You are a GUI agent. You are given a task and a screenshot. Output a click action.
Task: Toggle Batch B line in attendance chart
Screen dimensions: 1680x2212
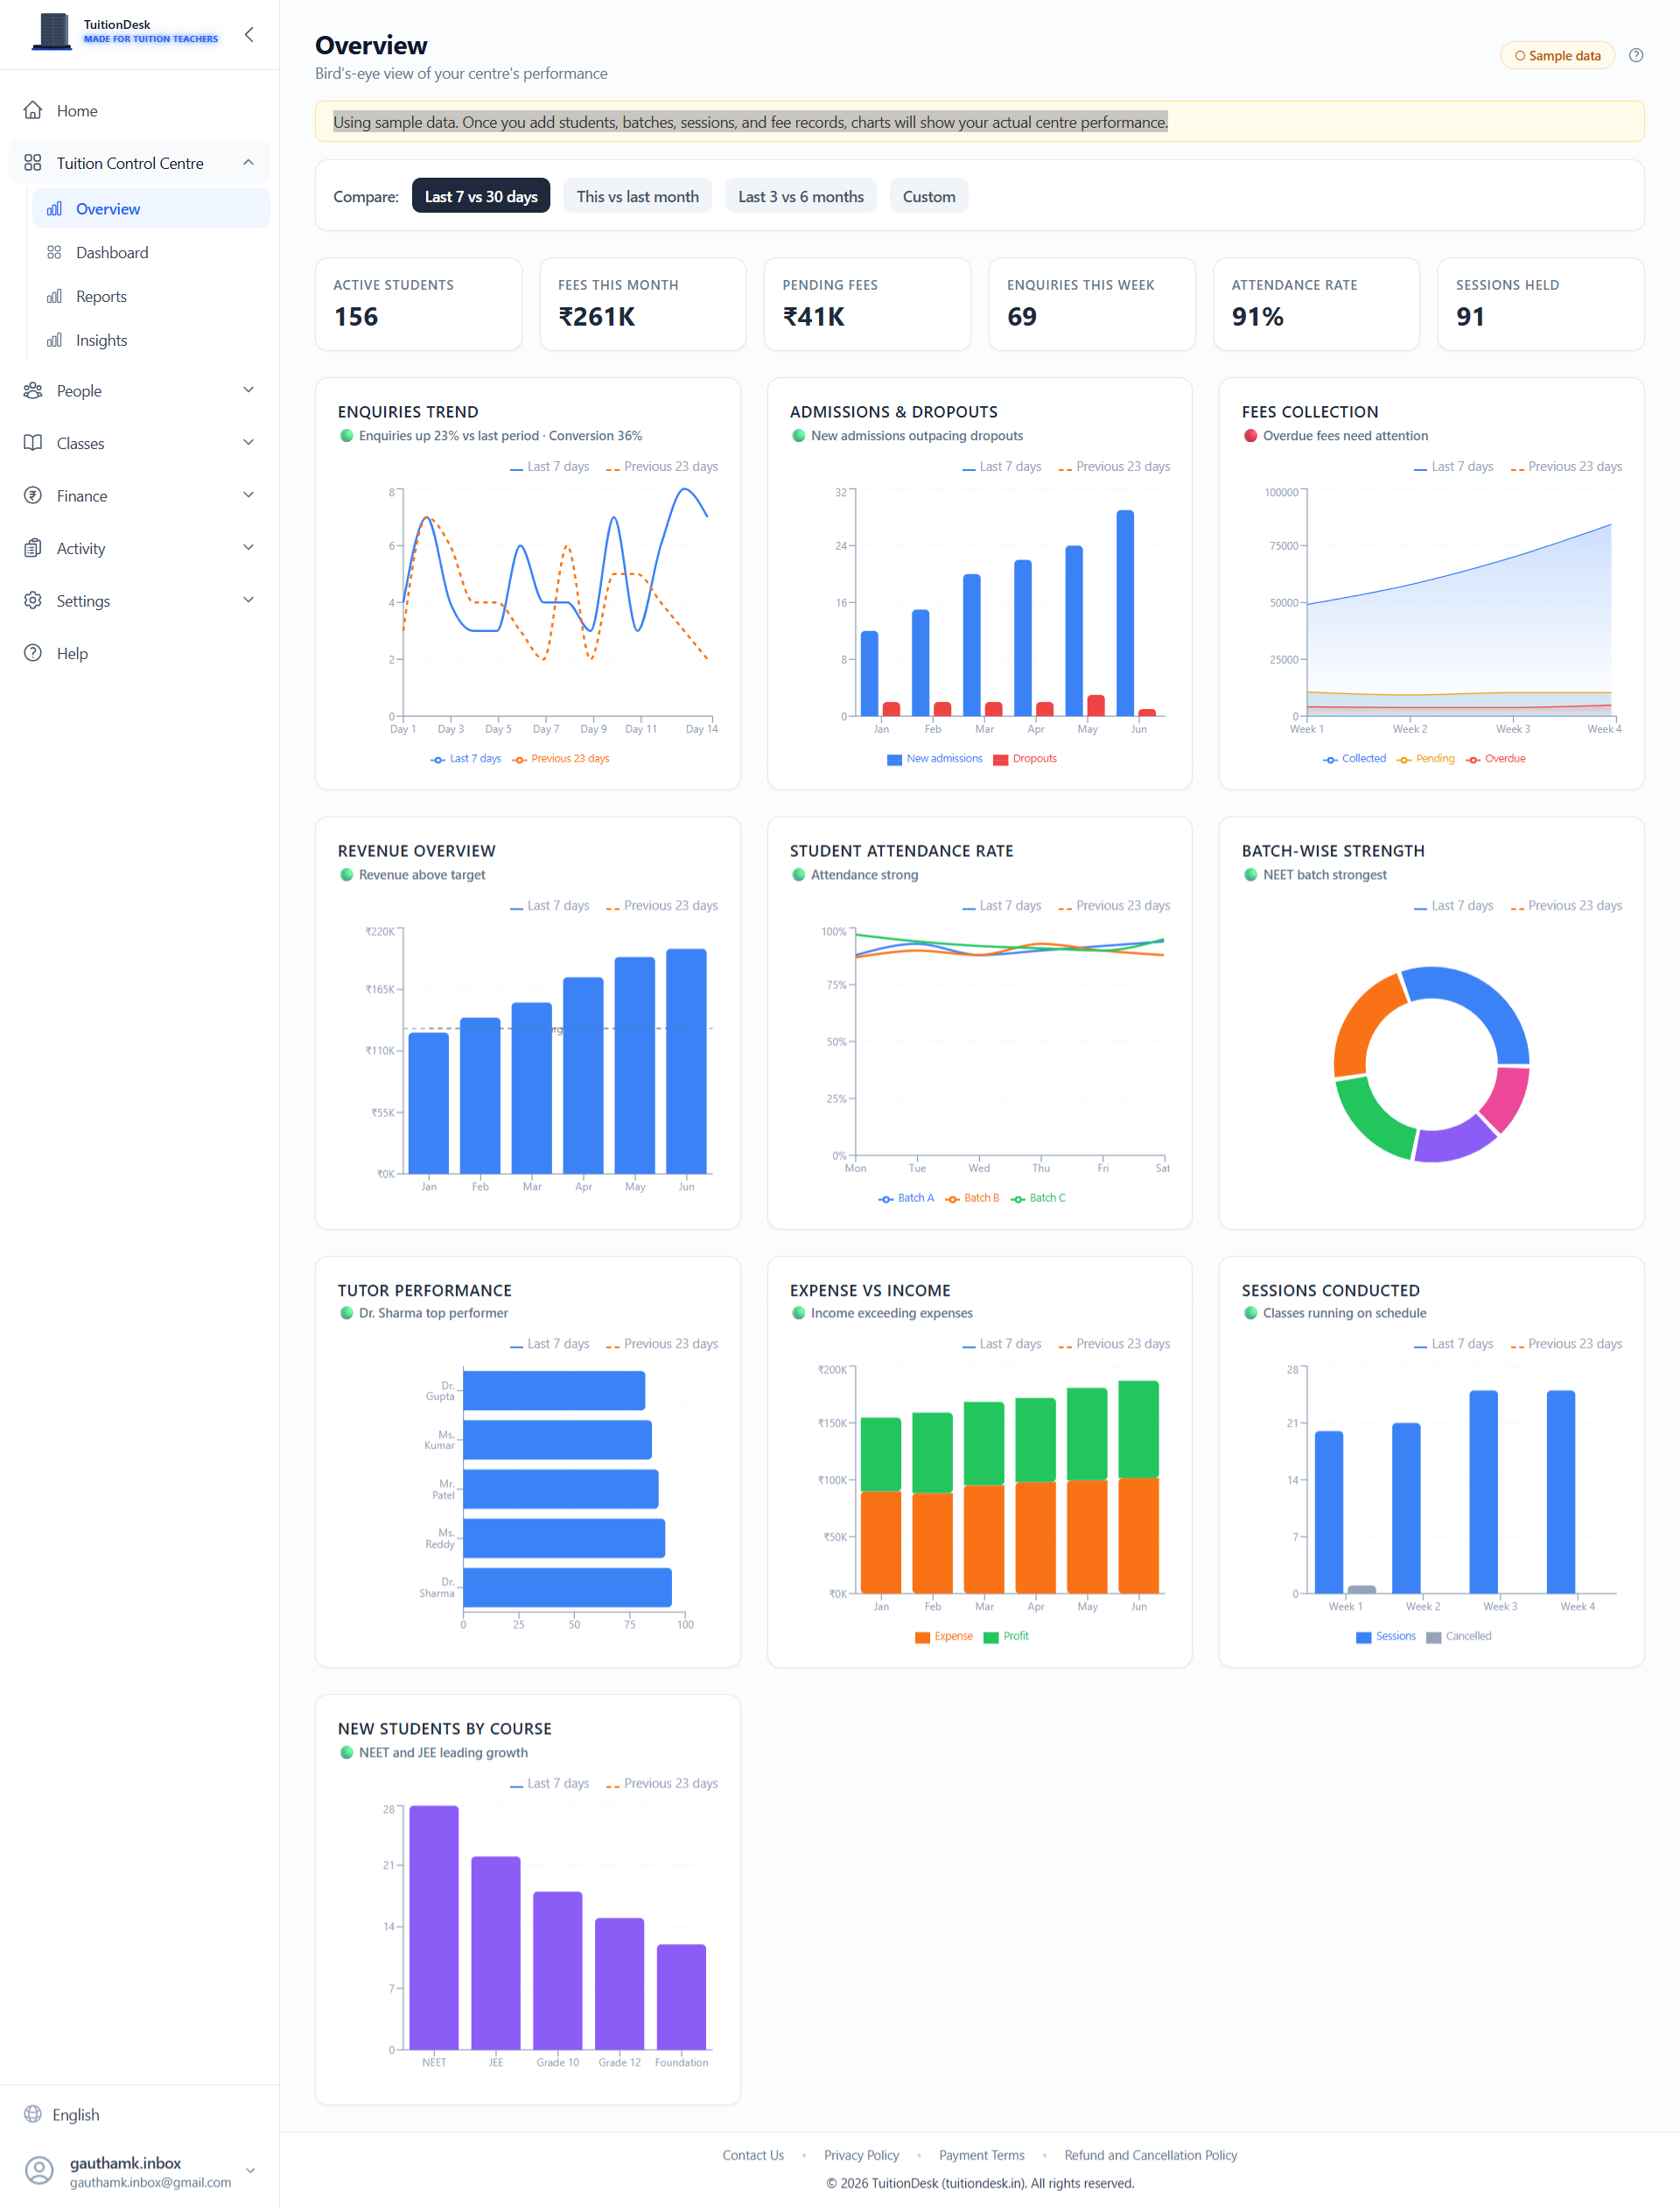click(x=972, y=1197)
